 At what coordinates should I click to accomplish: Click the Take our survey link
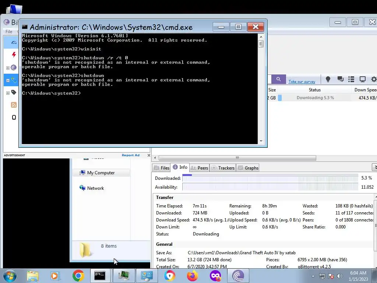(x=302, y=81)
